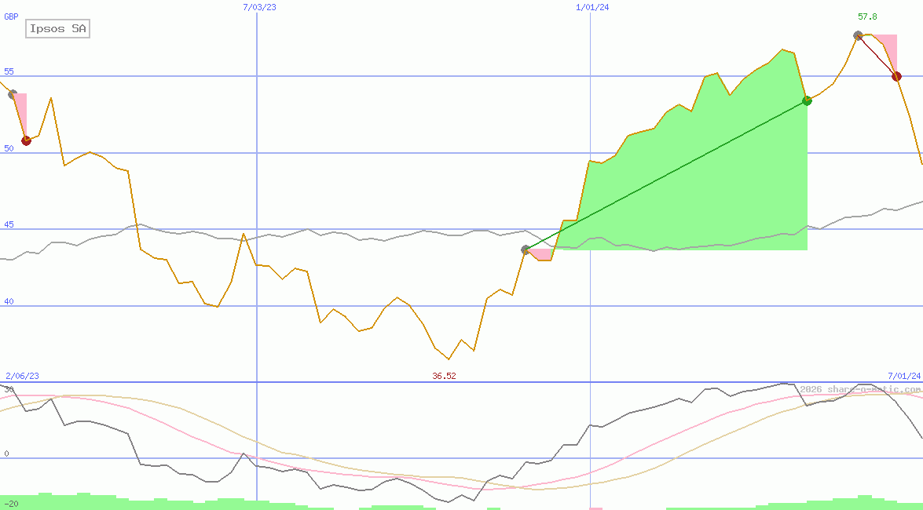Image resolution: width=923 pixels, height=510 pixels.
Task: Click the 45 price axis label
Action: pos(9,225)
